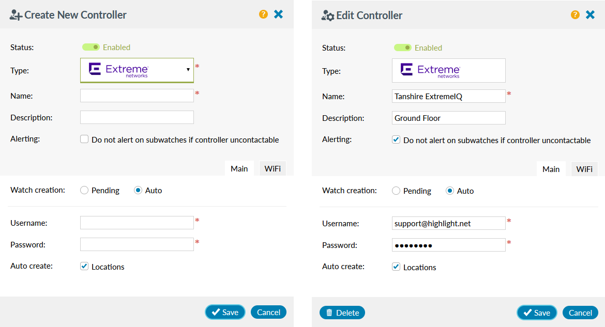Disable Status in Create New Controller
This screenshot has width=605, height=327.
pos(91,46)
